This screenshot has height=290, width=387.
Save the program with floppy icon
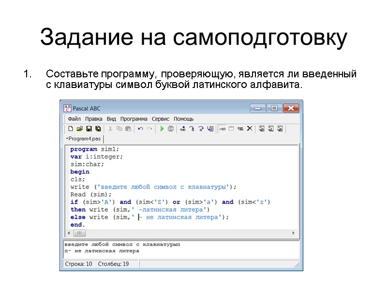[89, 129]
